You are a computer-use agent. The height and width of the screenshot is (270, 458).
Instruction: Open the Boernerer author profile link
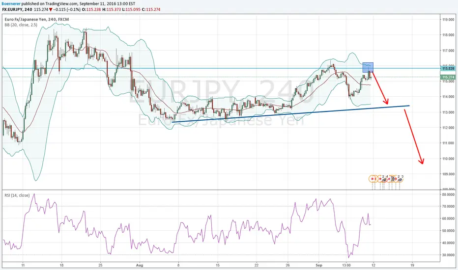tap(11, 4)
